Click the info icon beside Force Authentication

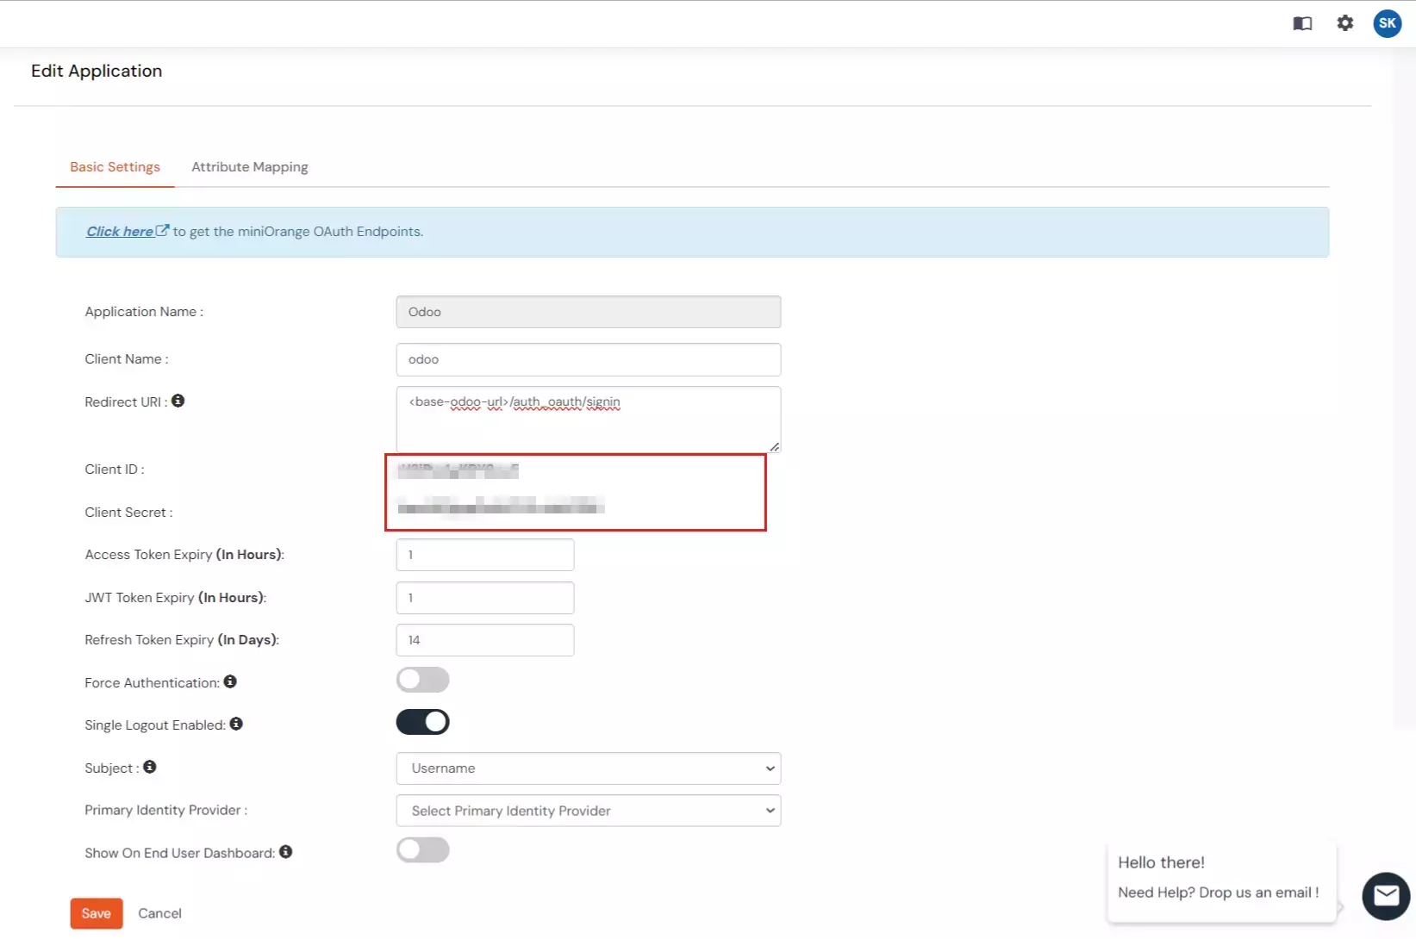click(230, 681)
